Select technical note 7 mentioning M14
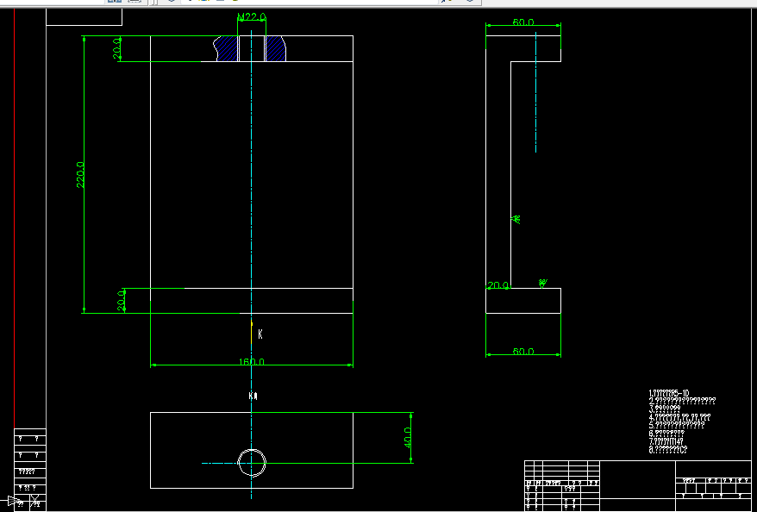Image resolution: width=757 pixels, height=512 pixels. click(666, 441)
